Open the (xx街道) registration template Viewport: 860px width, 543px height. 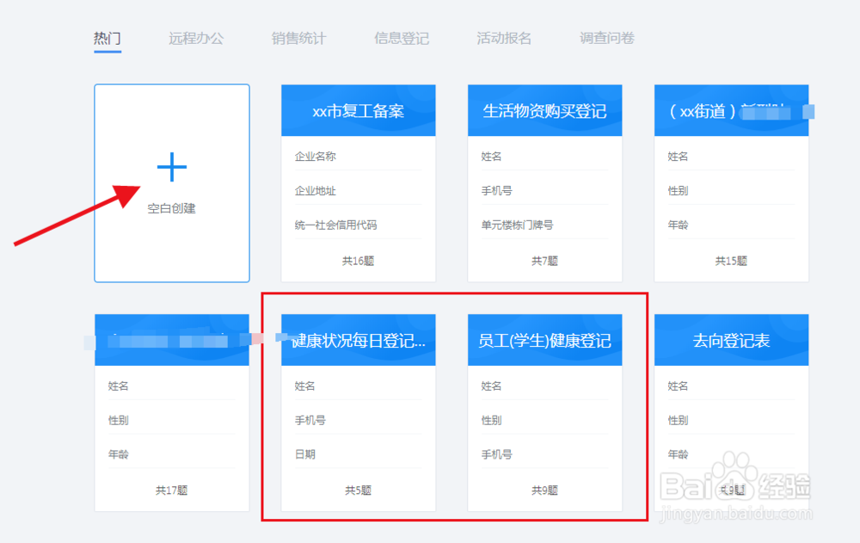731,110
